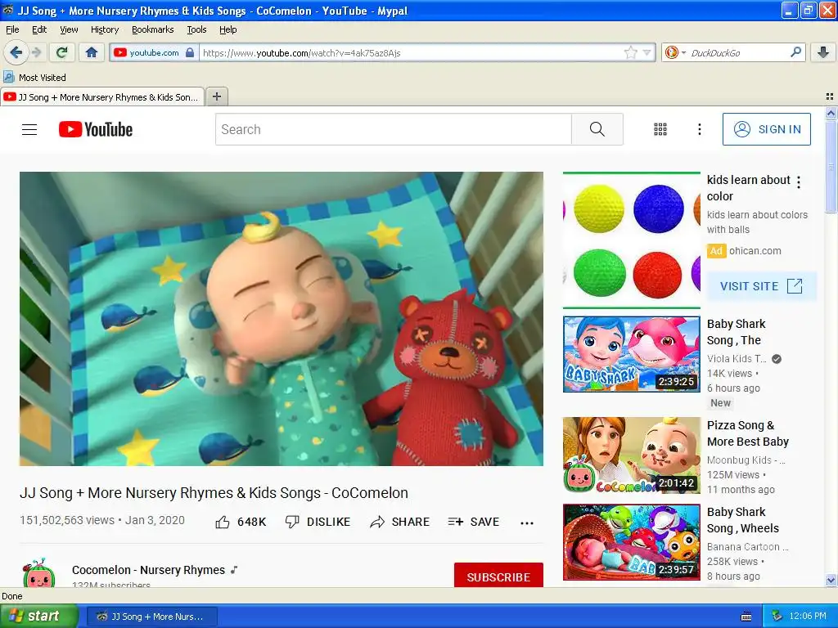Viewport: 838px width, 628px height.
Task: Open more actions ellipsis under the video
Action: (527, 523)
